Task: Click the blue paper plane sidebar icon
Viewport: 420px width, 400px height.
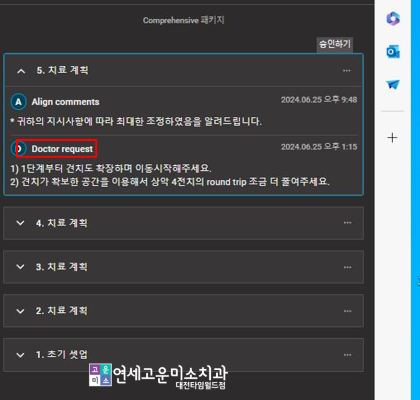Action: tap(393, 85)
